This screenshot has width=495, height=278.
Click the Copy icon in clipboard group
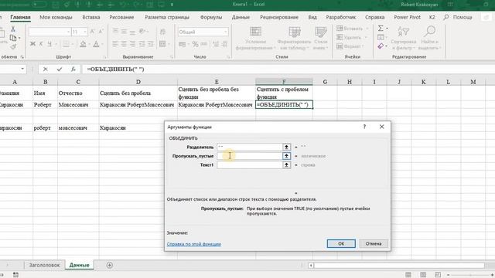[x=13, y=38]
